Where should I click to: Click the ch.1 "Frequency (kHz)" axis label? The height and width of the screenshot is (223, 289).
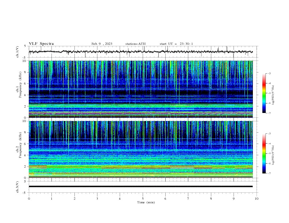pyautogui.click(x=20, y=85)
